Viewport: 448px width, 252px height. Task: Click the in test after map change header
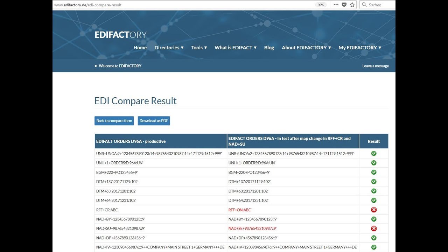click(x=293, y=141)
